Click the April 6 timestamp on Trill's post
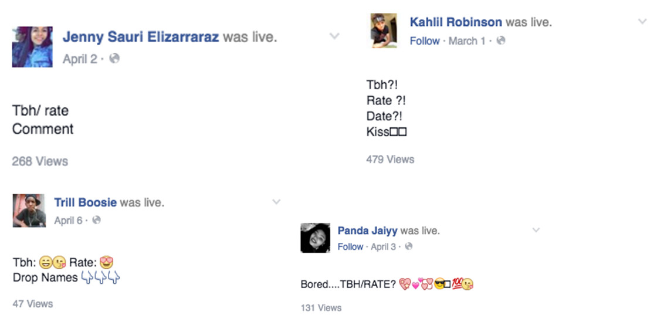The height and width of the screenshot is (325, 657). tap(68, 221)
